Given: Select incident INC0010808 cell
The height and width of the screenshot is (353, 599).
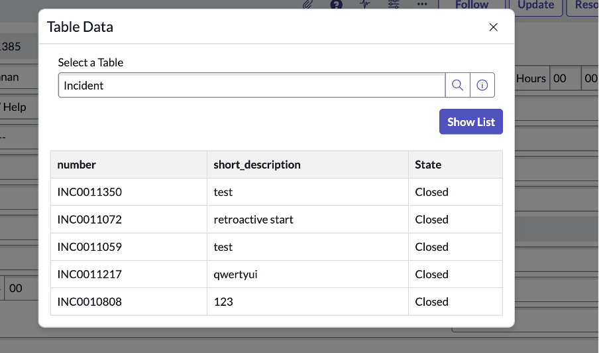Looking at the screenshot, I should pyautogui.click(x=129, y=302).
